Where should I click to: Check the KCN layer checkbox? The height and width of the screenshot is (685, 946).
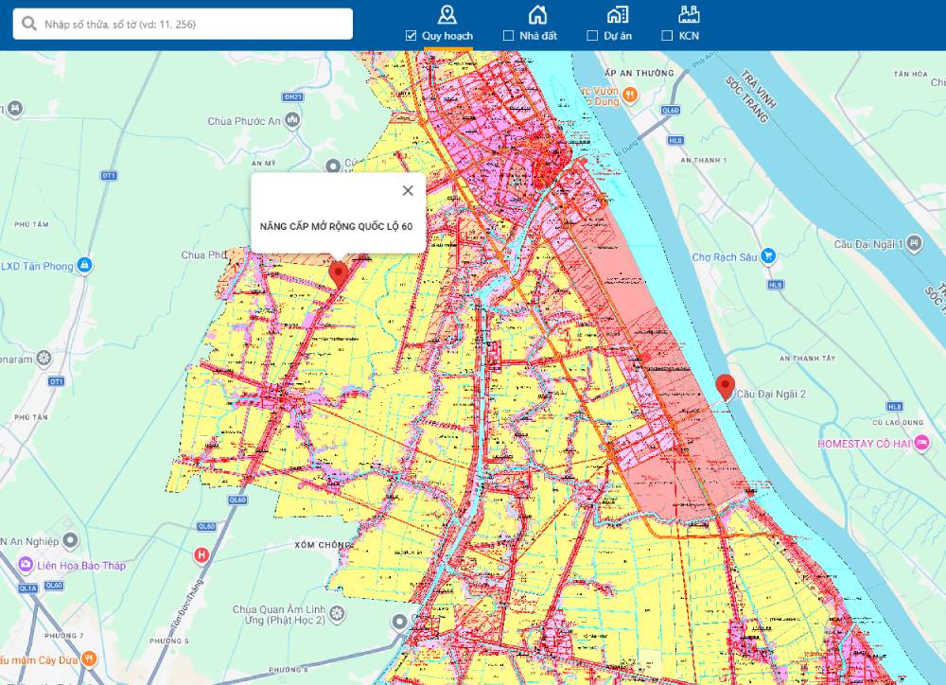click(x=667, y=36)
